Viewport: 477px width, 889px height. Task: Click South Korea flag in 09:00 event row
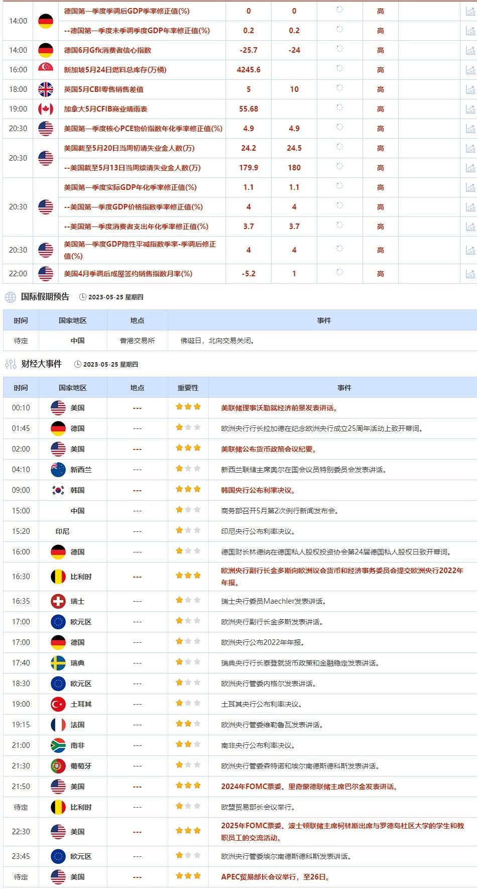tap(58, 490)
